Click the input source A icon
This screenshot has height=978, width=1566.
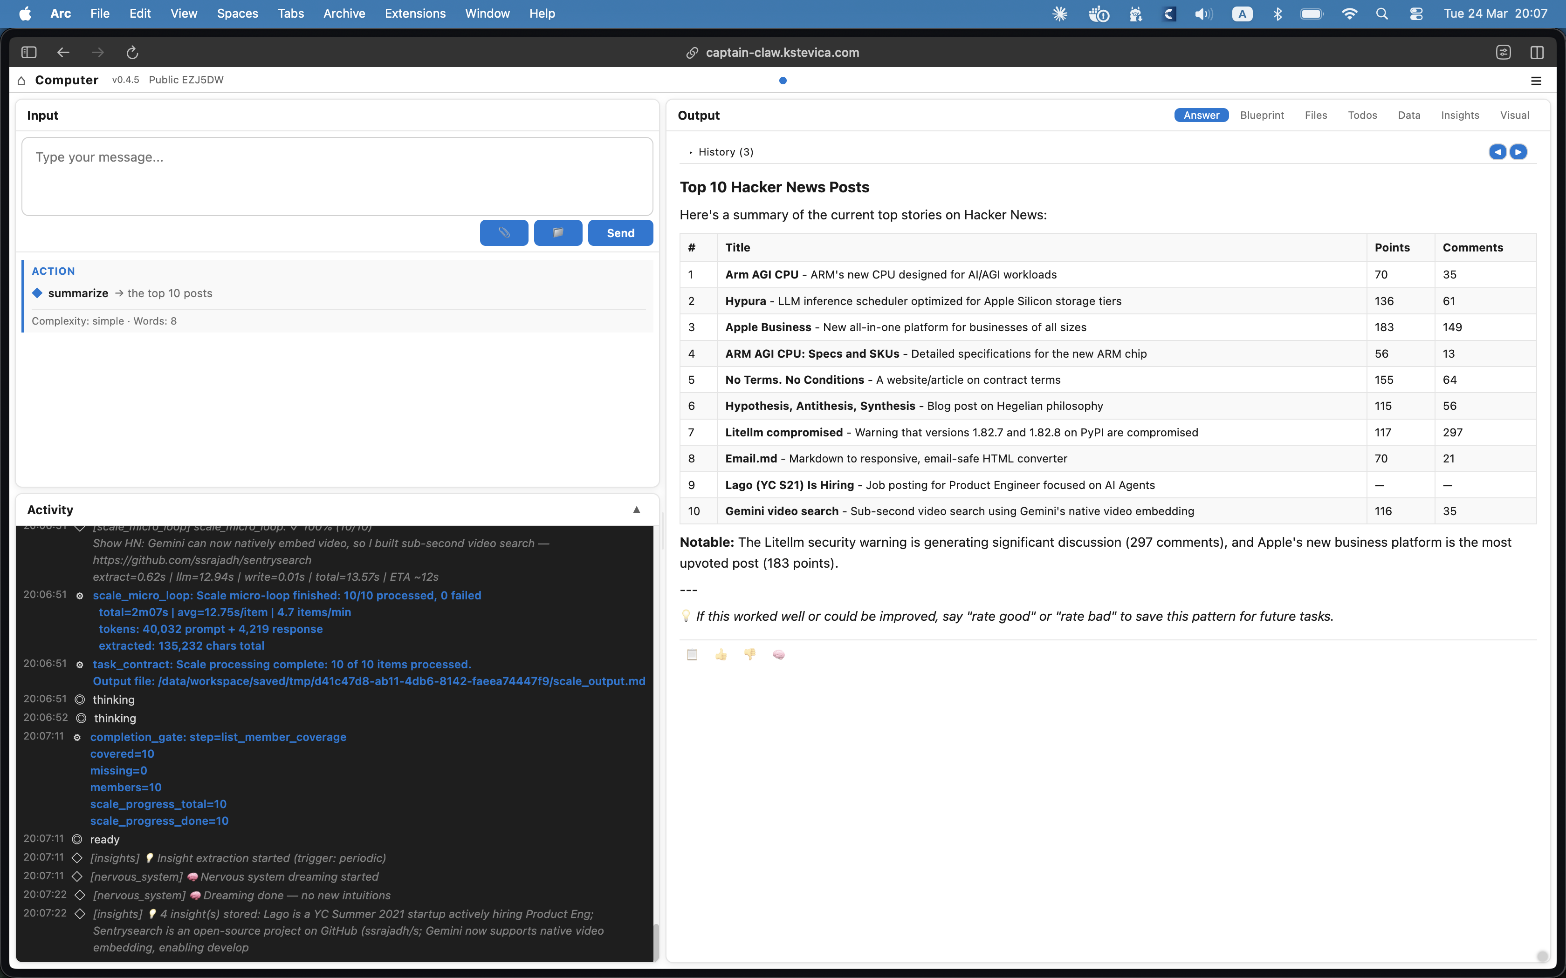[1243, 14]
